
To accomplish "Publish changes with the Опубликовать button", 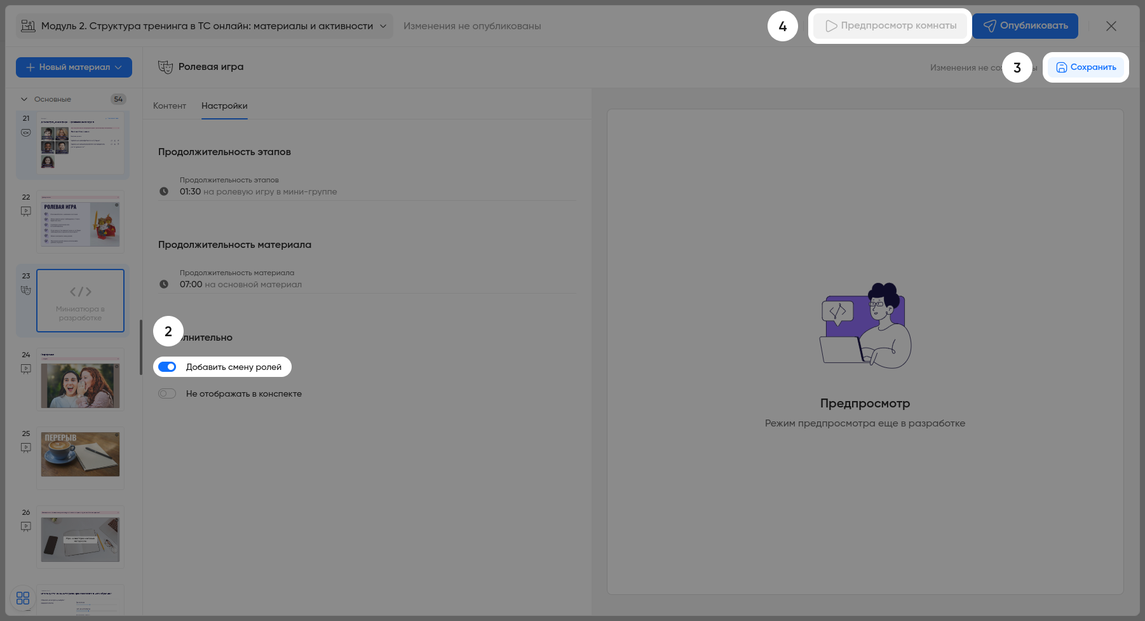I will [x=1025, y=26].
